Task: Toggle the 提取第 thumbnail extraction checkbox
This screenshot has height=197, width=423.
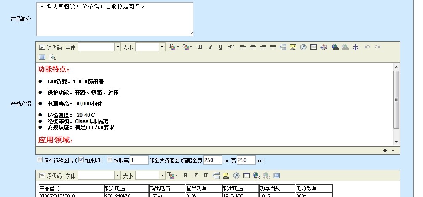Action: coord(110,160)
